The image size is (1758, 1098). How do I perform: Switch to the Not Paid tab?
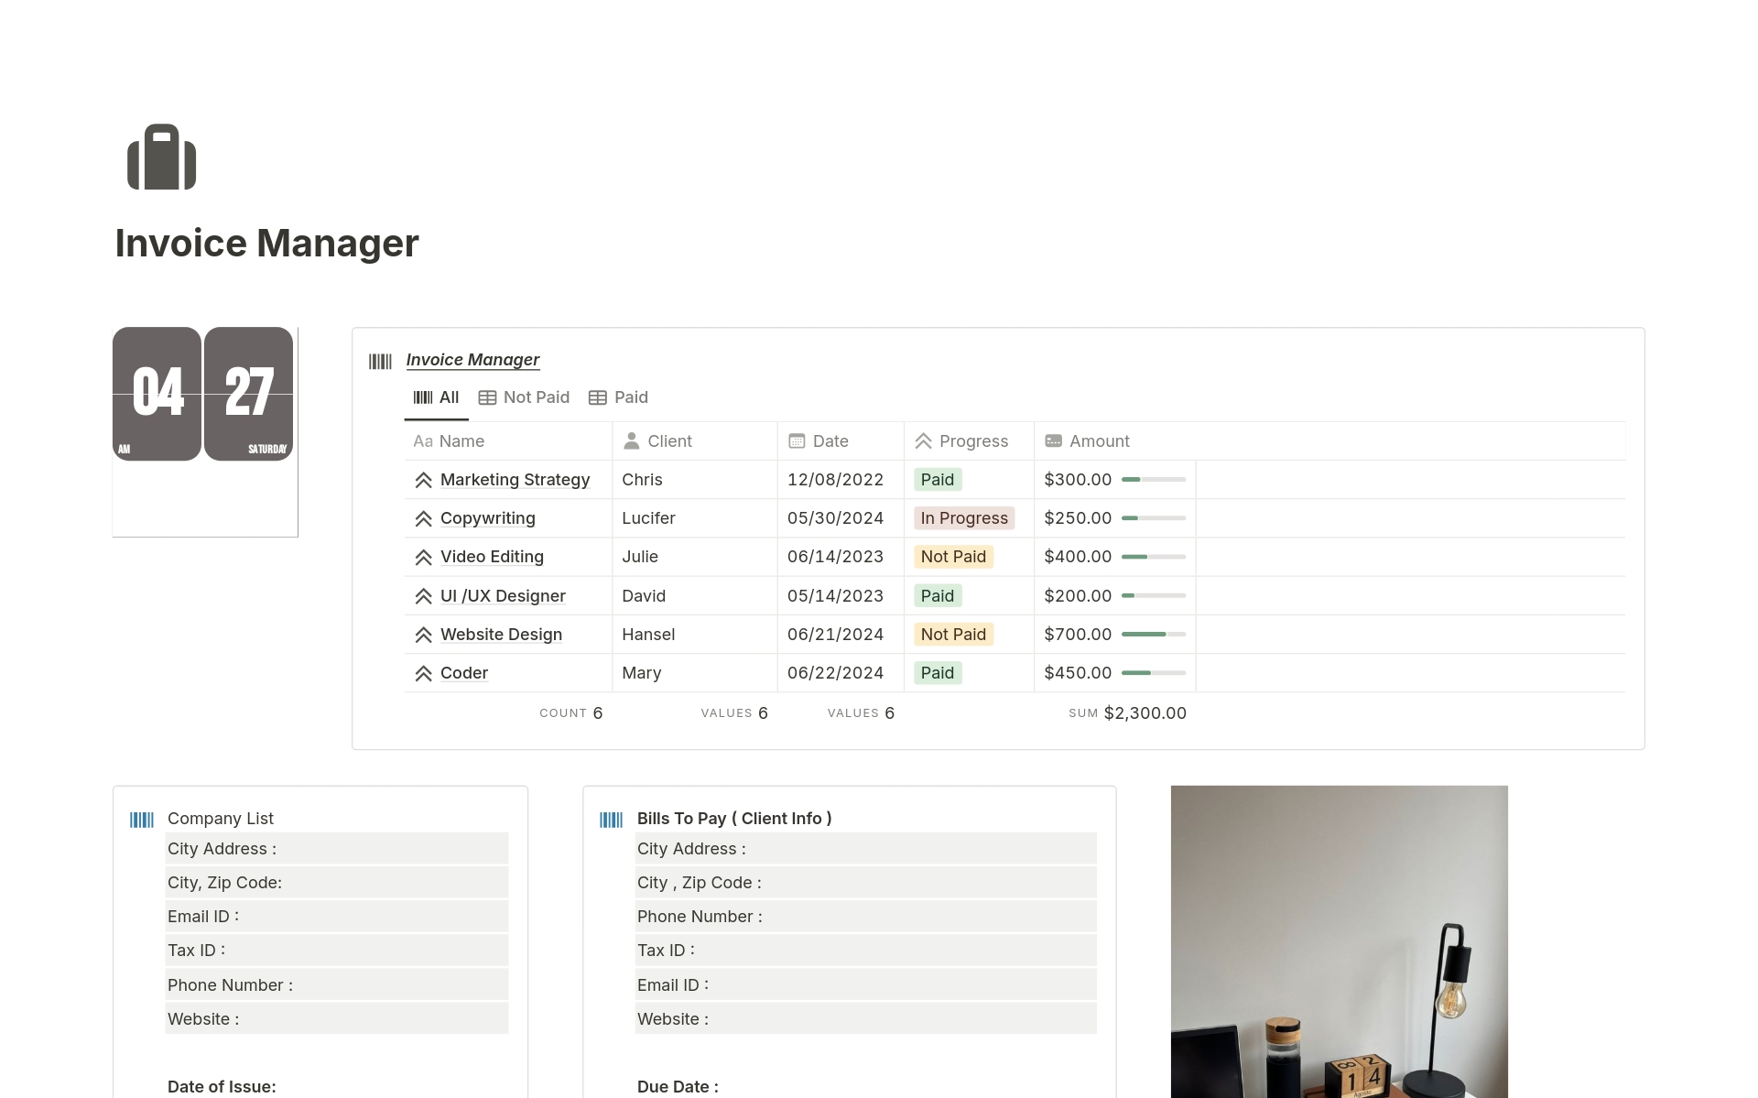524,397
